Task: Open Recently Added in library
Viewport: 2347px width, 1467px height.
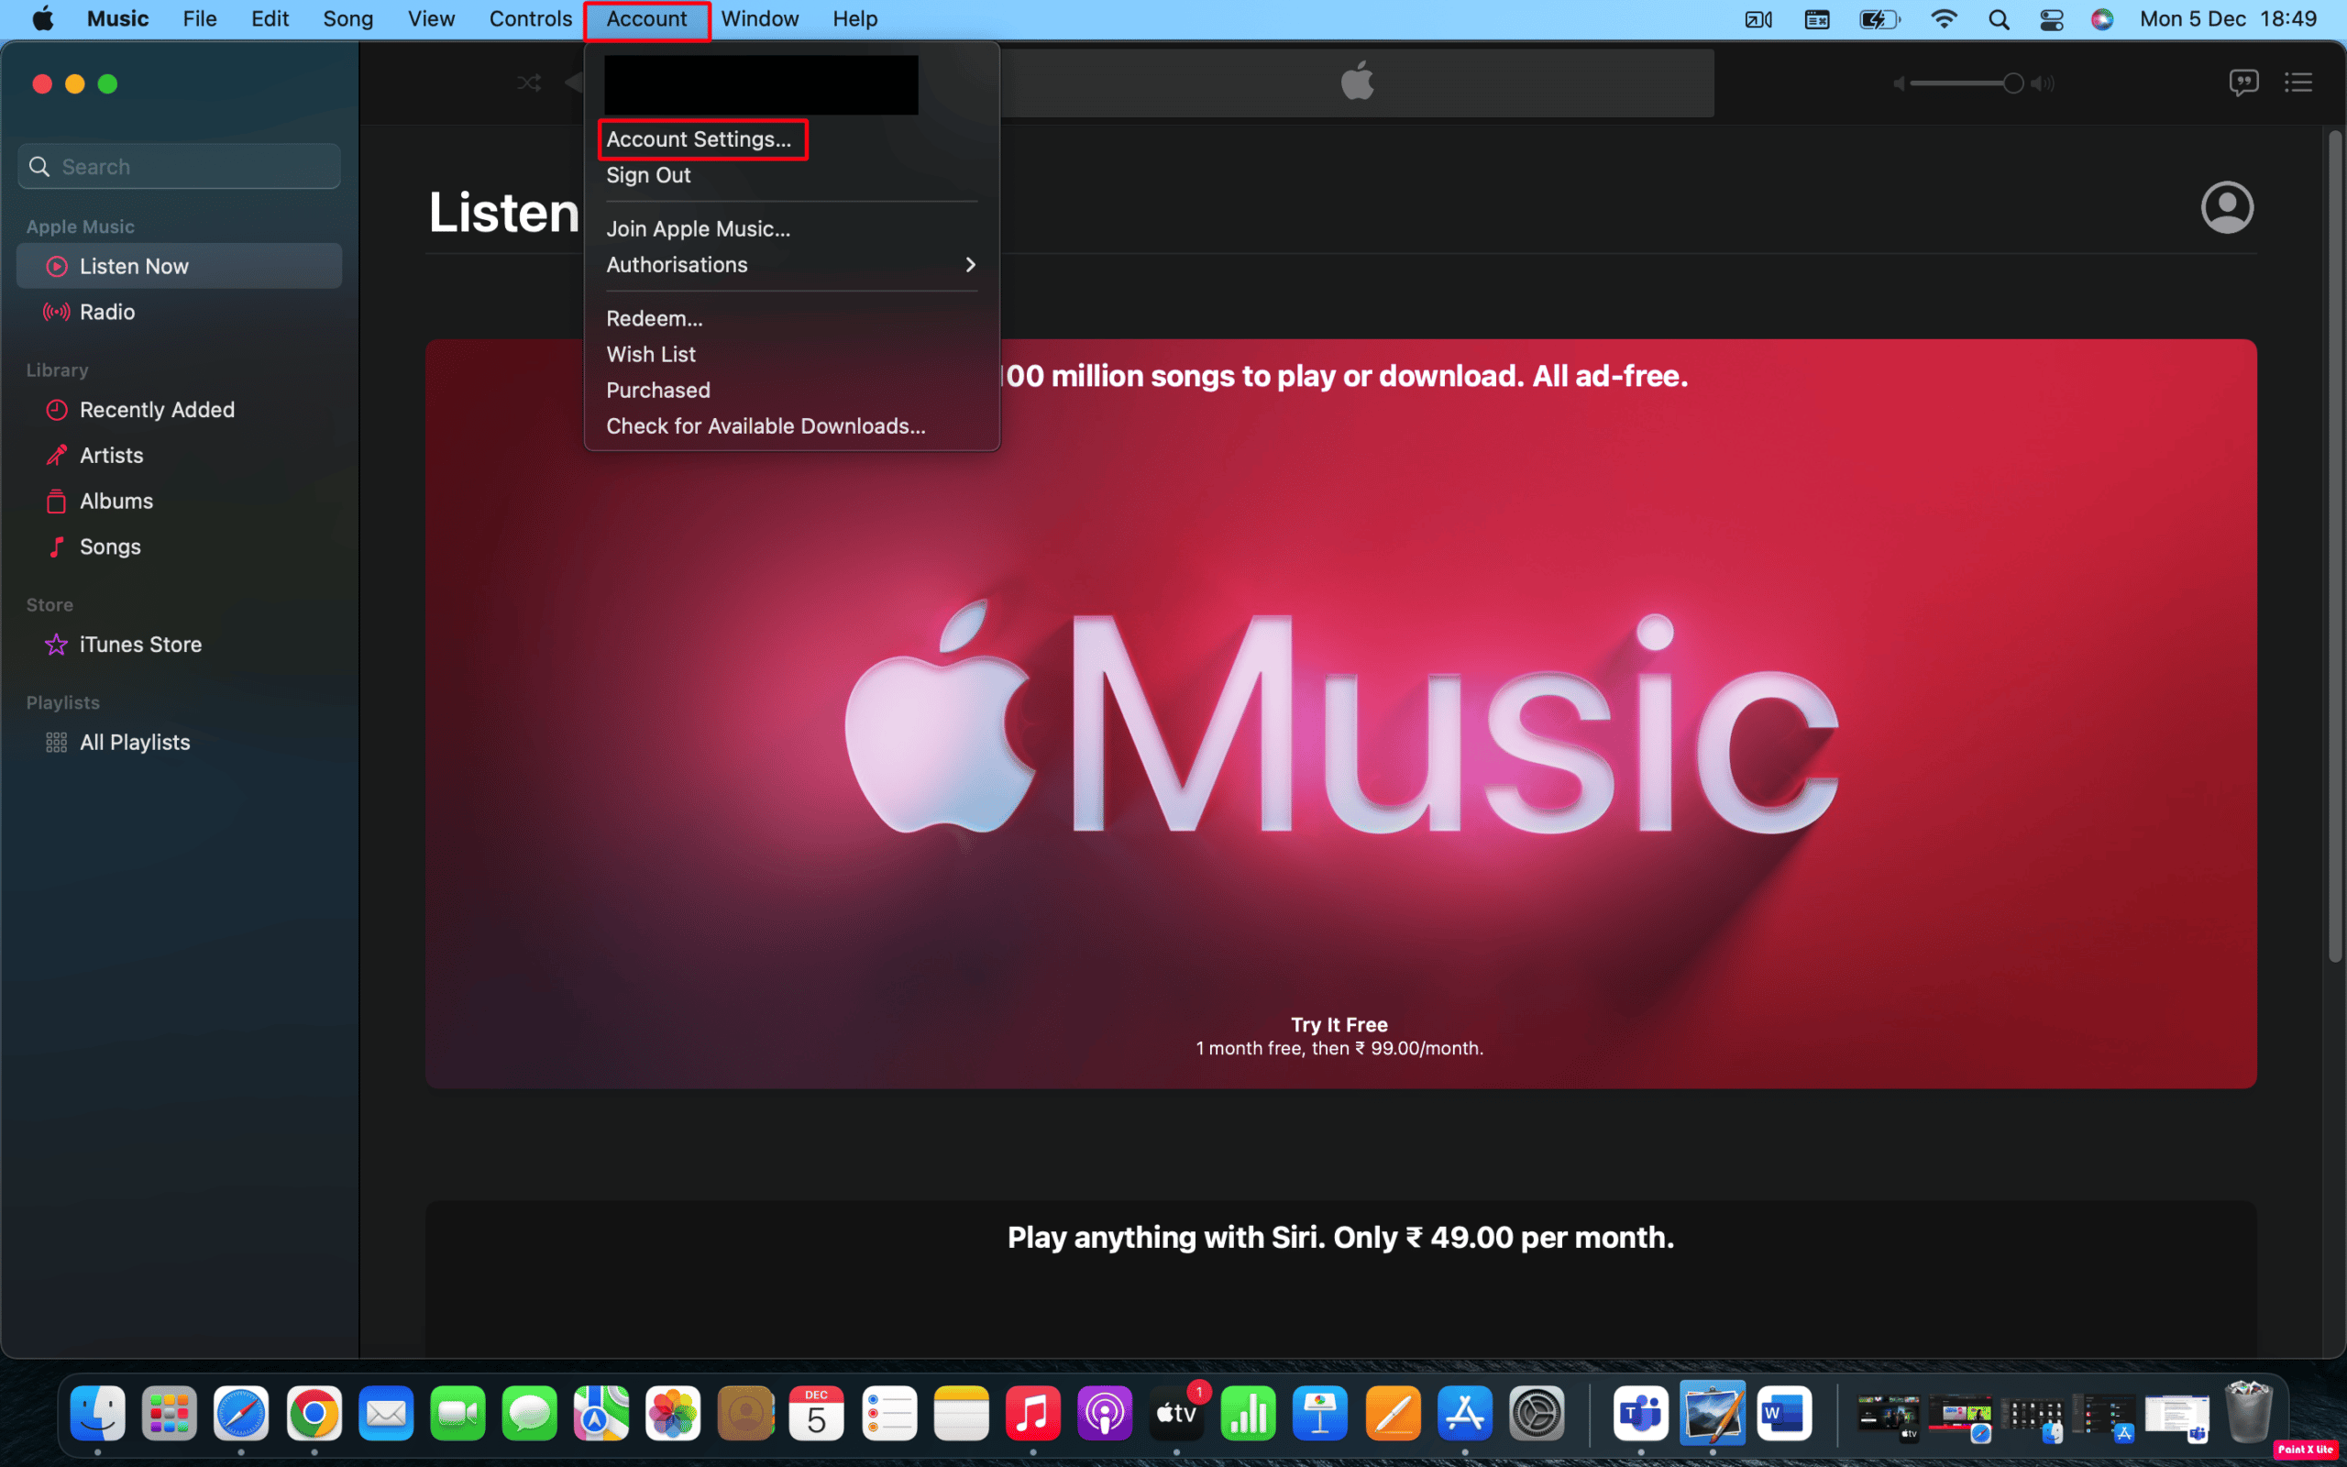Action: (x=157, y=407)
